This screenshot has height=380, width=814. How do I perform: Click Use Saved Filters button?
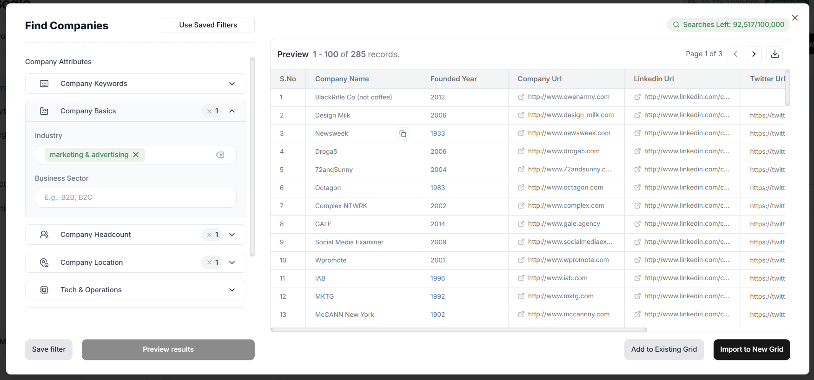[x=208, y=25]
